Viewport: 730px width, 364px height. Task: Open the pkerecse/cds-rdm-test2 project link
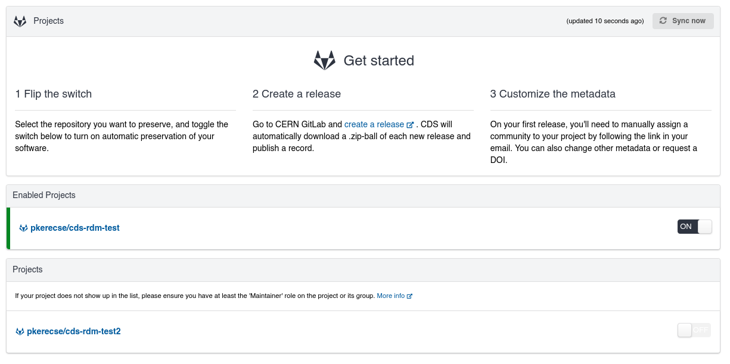tap(73, 331)
